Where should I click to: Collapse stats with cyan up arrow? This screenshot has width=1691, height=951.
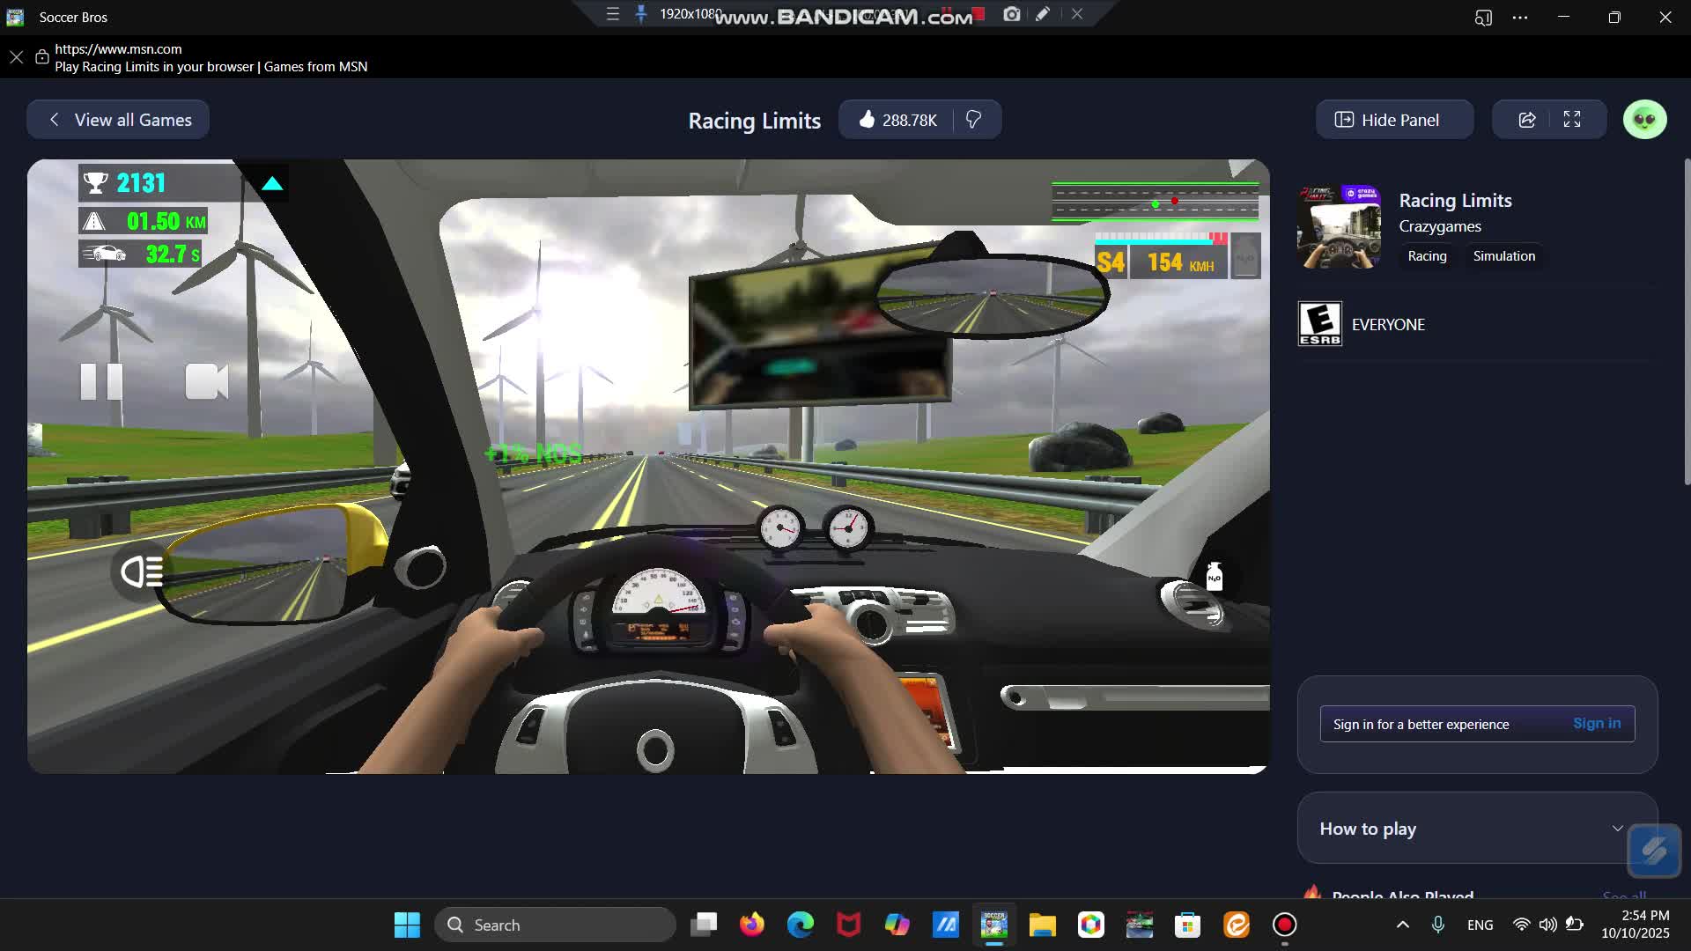coord(272,183)
